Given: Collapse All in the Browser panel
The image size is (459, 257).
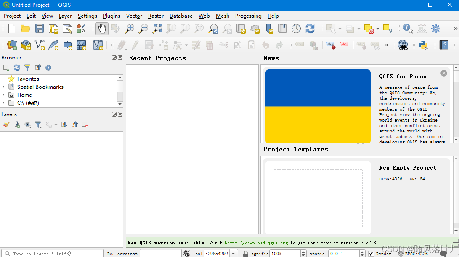Looking at the screenshot, I should coord(38,68).
